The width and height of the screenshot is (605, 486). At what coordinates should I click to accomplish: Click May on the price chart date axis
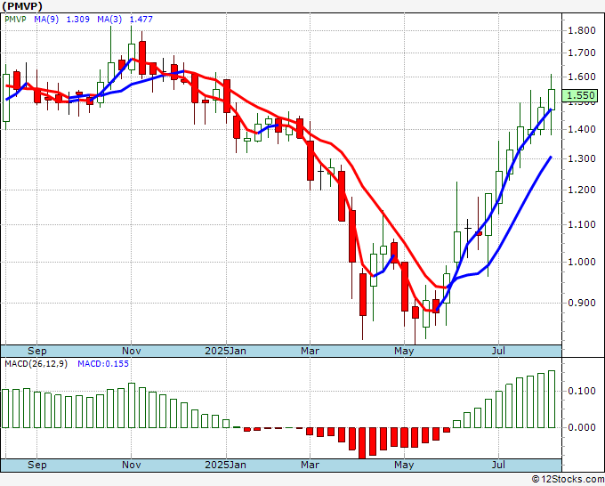[404, 351]
